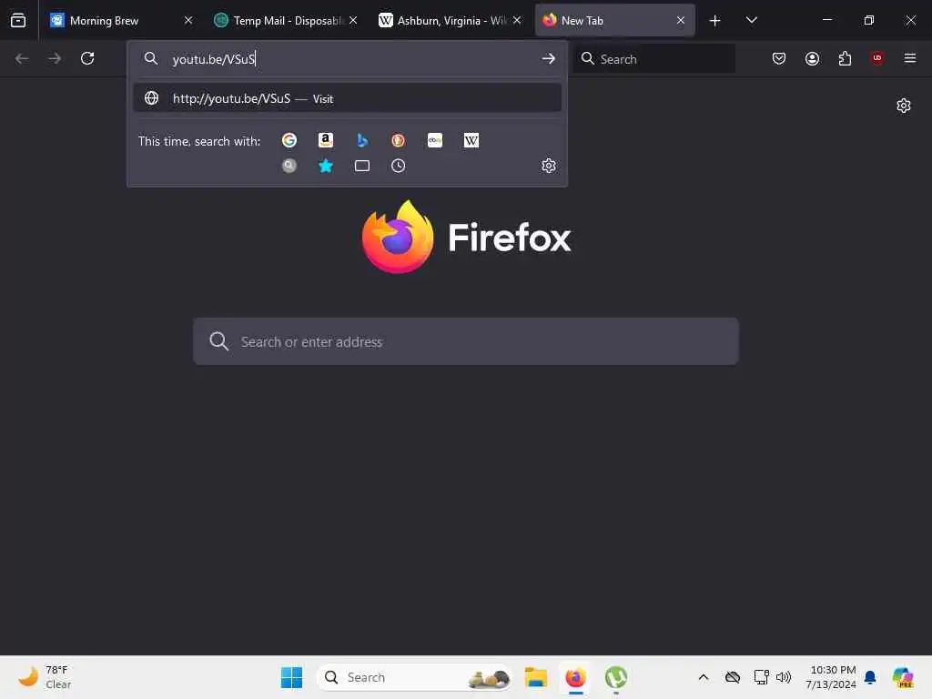932x699 pixels.
Task: Click the Search or enter address field
Action: click(x=466, y=341)
